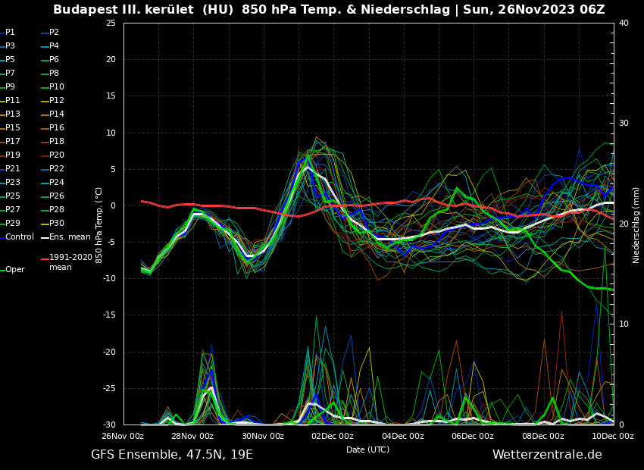Click the Niederschlag (mm) right axis label

pos(636,225)
